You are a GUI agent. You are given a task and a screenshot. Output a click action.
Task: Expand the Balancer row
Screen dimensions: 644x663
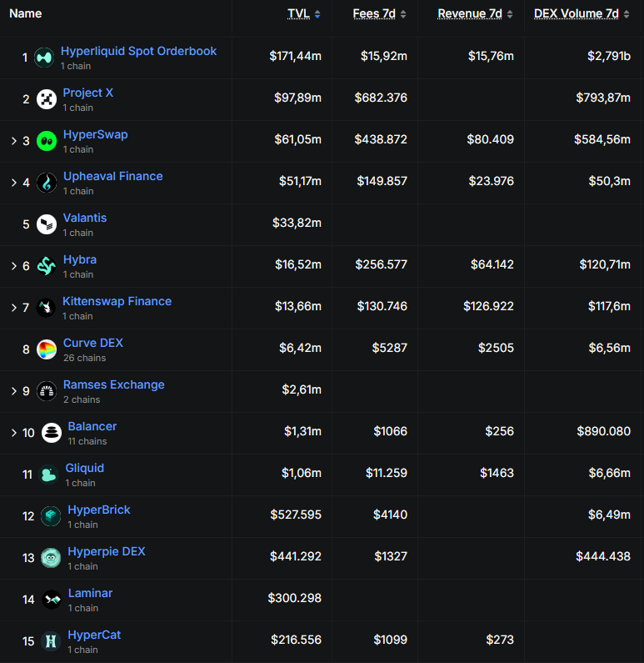click(x=13, y=433)
